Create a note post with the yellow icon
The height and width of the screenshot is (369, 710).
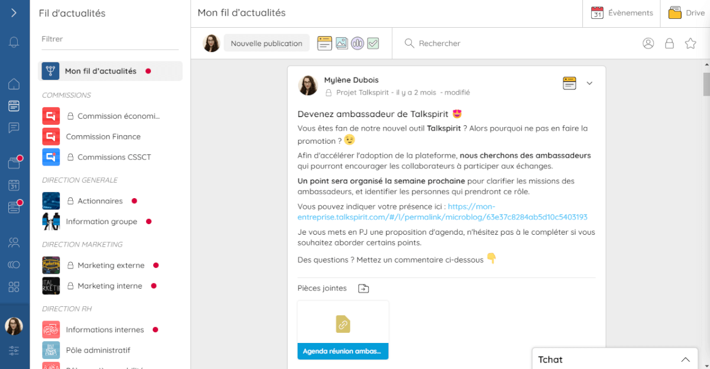[324, 43]
